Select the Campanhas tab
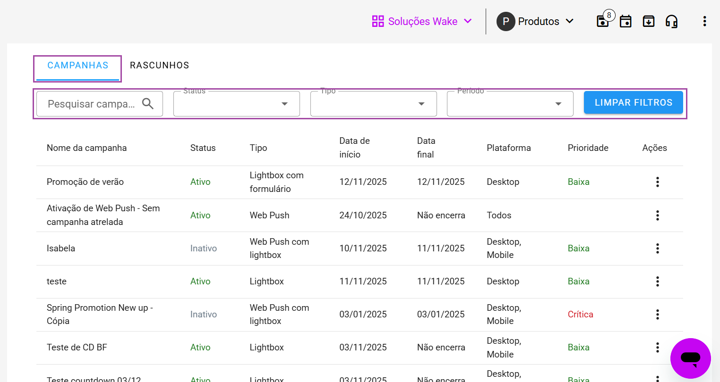 (78, 66)
